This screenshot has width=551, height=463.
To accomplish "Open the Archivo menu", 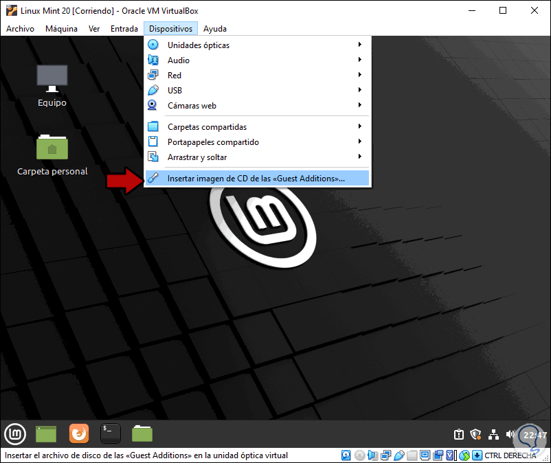I will [x=20, y=29].
